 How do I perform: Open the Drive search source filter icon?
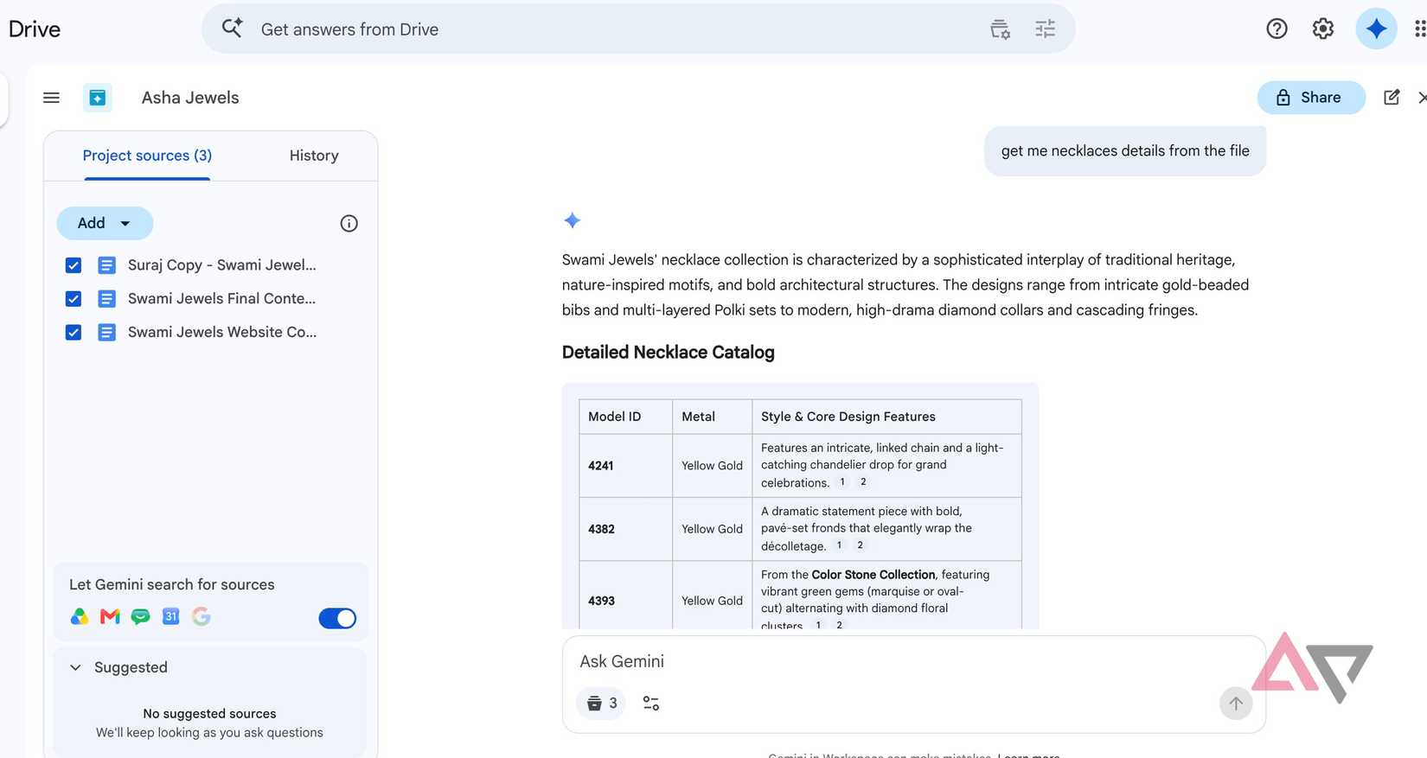tap(1000, 29)
